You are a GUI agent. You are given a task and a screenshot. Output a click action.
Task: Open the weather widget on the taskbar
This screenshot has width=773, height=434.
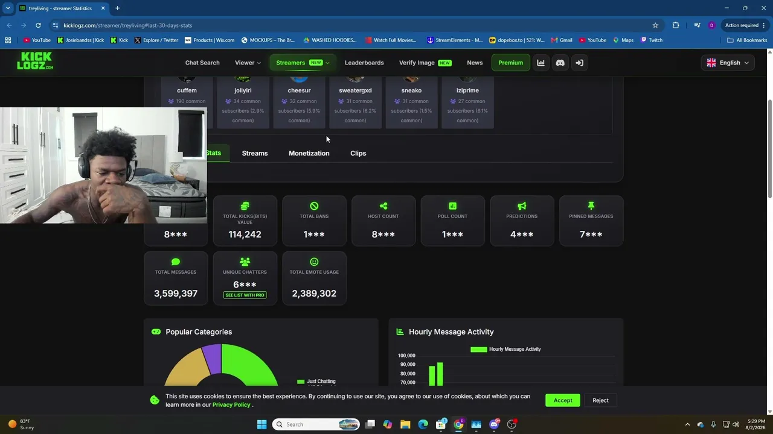point(21,424)
